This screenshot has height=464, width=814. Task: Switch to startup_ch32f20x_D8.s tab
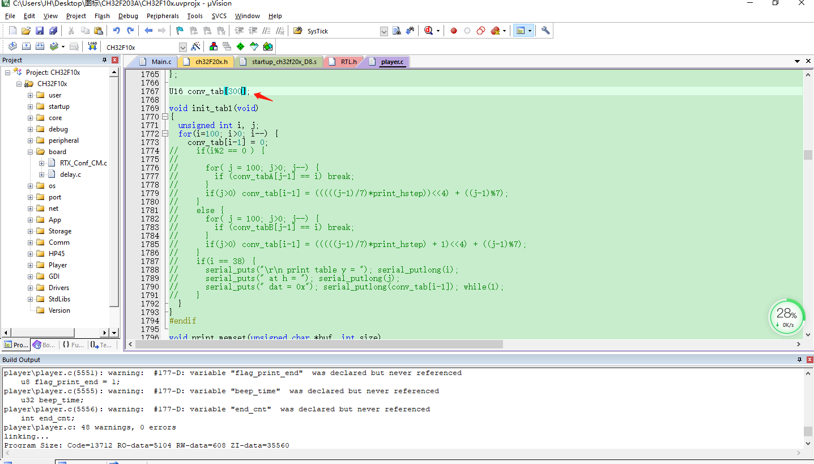(x=278, y=62)
